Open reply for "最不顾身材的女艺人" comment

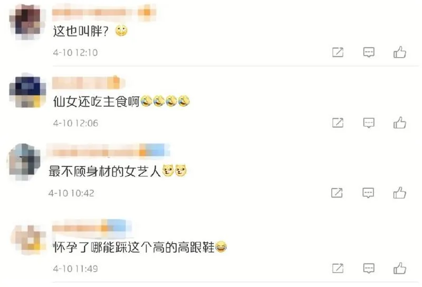click(x=368, y=193)
